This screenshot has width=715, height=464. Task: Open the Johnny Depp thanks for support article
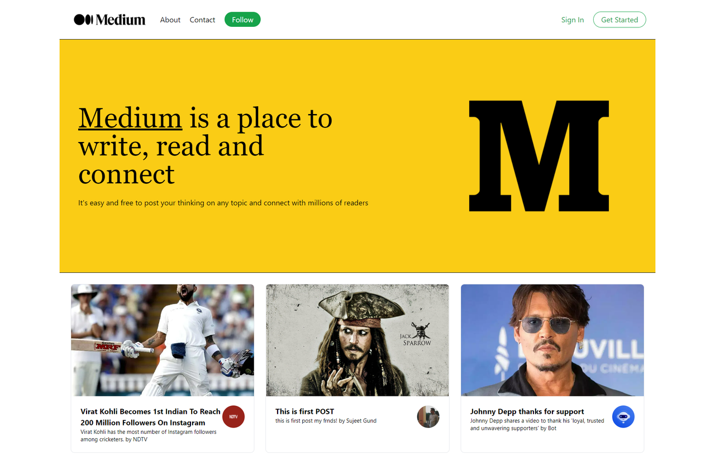point(526,411)
